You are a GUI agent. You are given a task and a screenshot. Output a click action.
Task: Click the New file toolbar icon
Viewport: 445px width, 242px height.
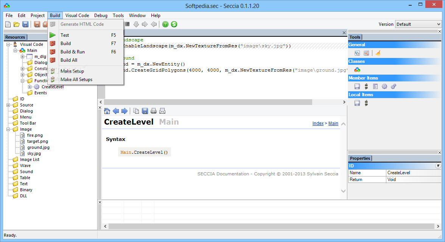(x=8, y=24)
